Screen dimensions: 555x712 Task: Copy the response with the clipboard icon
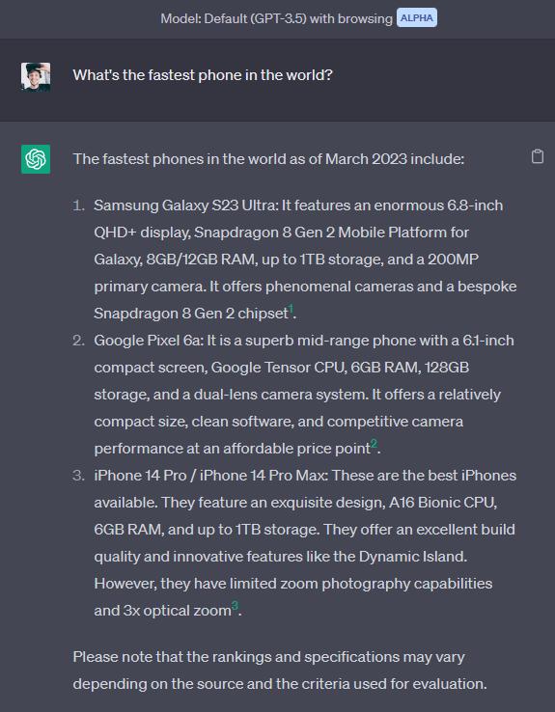pyautogui.click(x=538, y=156)
